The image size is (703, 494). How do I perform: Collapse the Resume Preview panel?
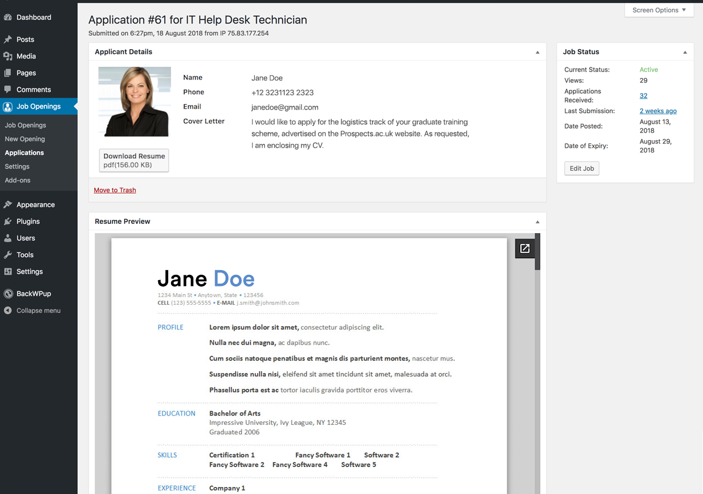[537, 222]
